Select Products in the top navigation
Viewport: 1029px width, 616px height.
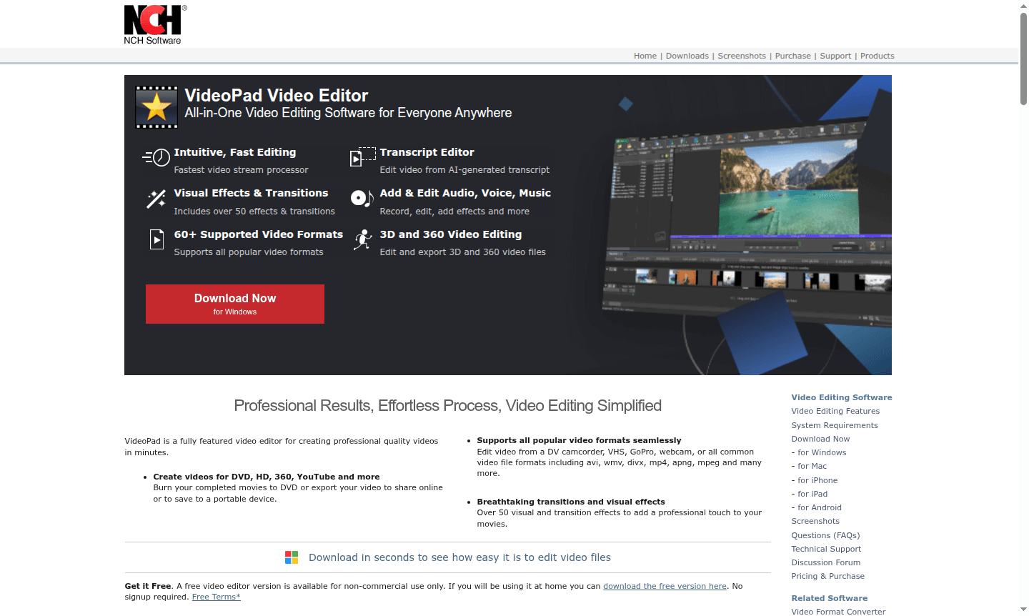tap(877, 56)
